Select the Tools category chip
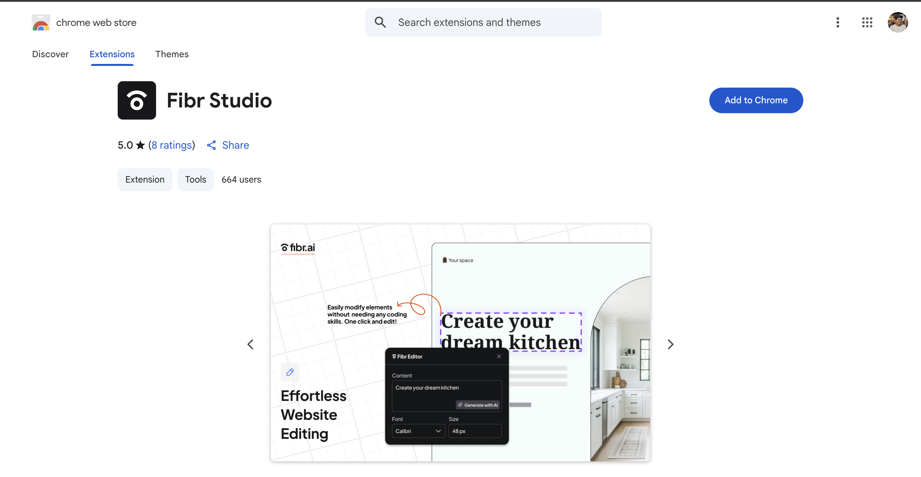The height and width of the screenshot is (477, 921). tap(195, 179)
